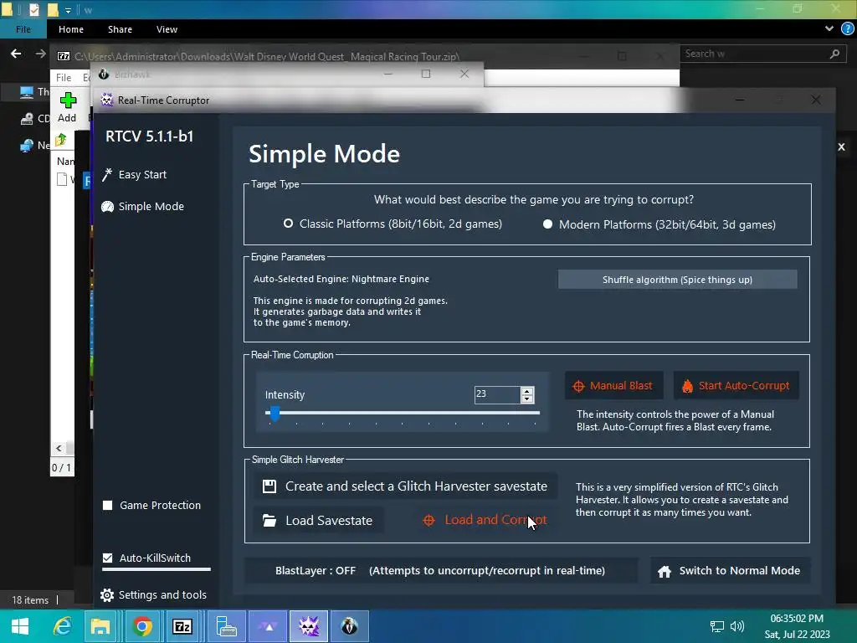Click the Simple Mode gauge icon

107,207
